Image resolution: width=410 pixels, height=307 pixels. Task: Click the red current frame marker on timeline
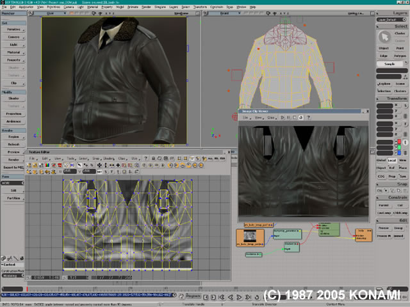click(x=27, y=289)
